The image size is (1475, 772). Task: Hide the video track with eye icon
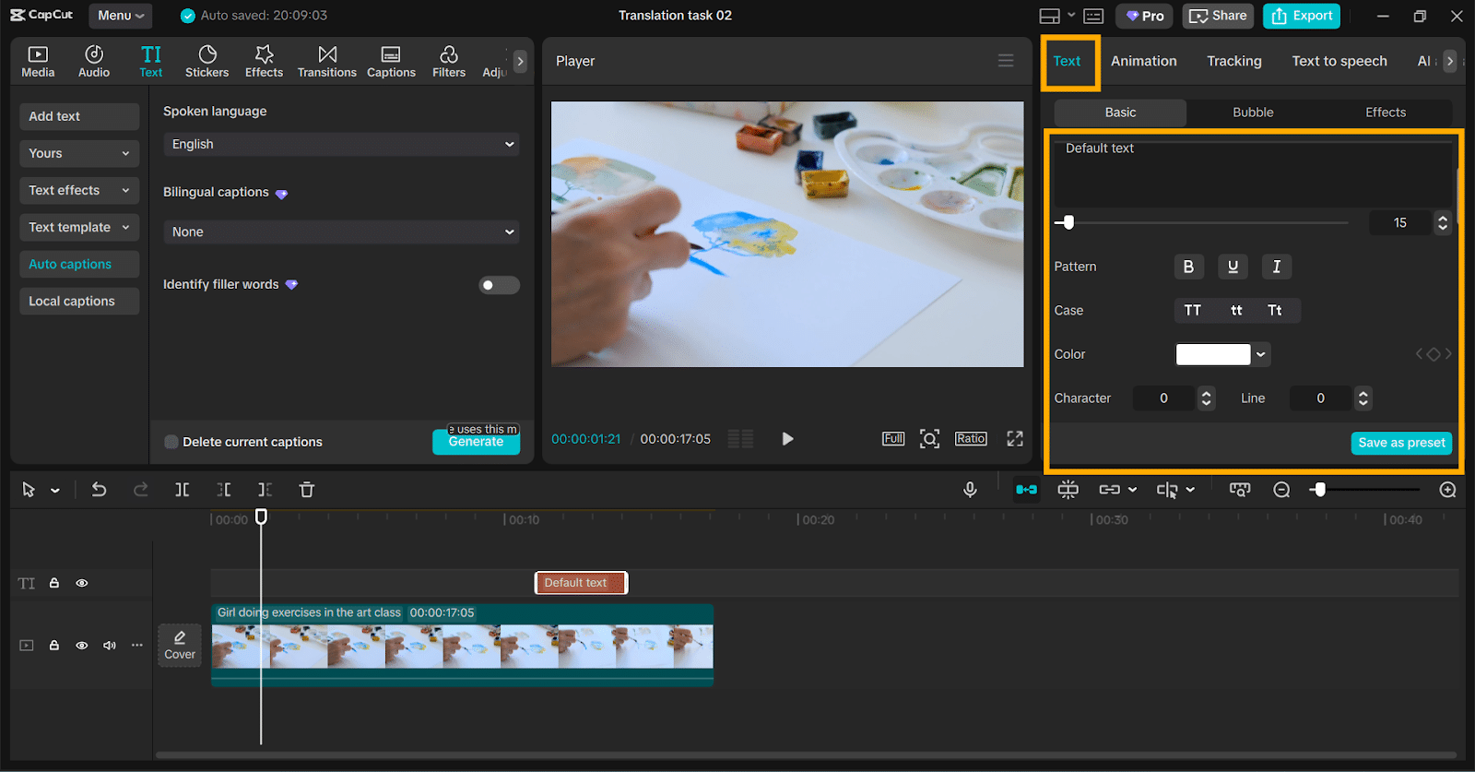click(82, 646)
